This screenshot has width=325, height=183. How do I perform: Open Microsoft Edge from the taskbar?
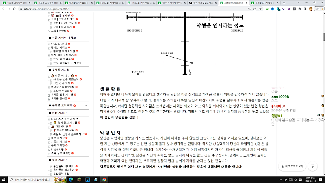point(71,179)
